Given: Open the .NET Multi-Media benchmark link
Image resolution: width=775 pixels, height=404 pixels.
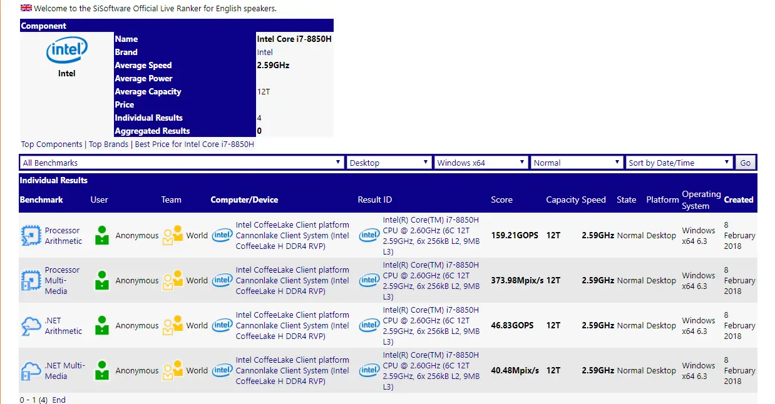Looking at the screenshot, I should coord(64,371).
